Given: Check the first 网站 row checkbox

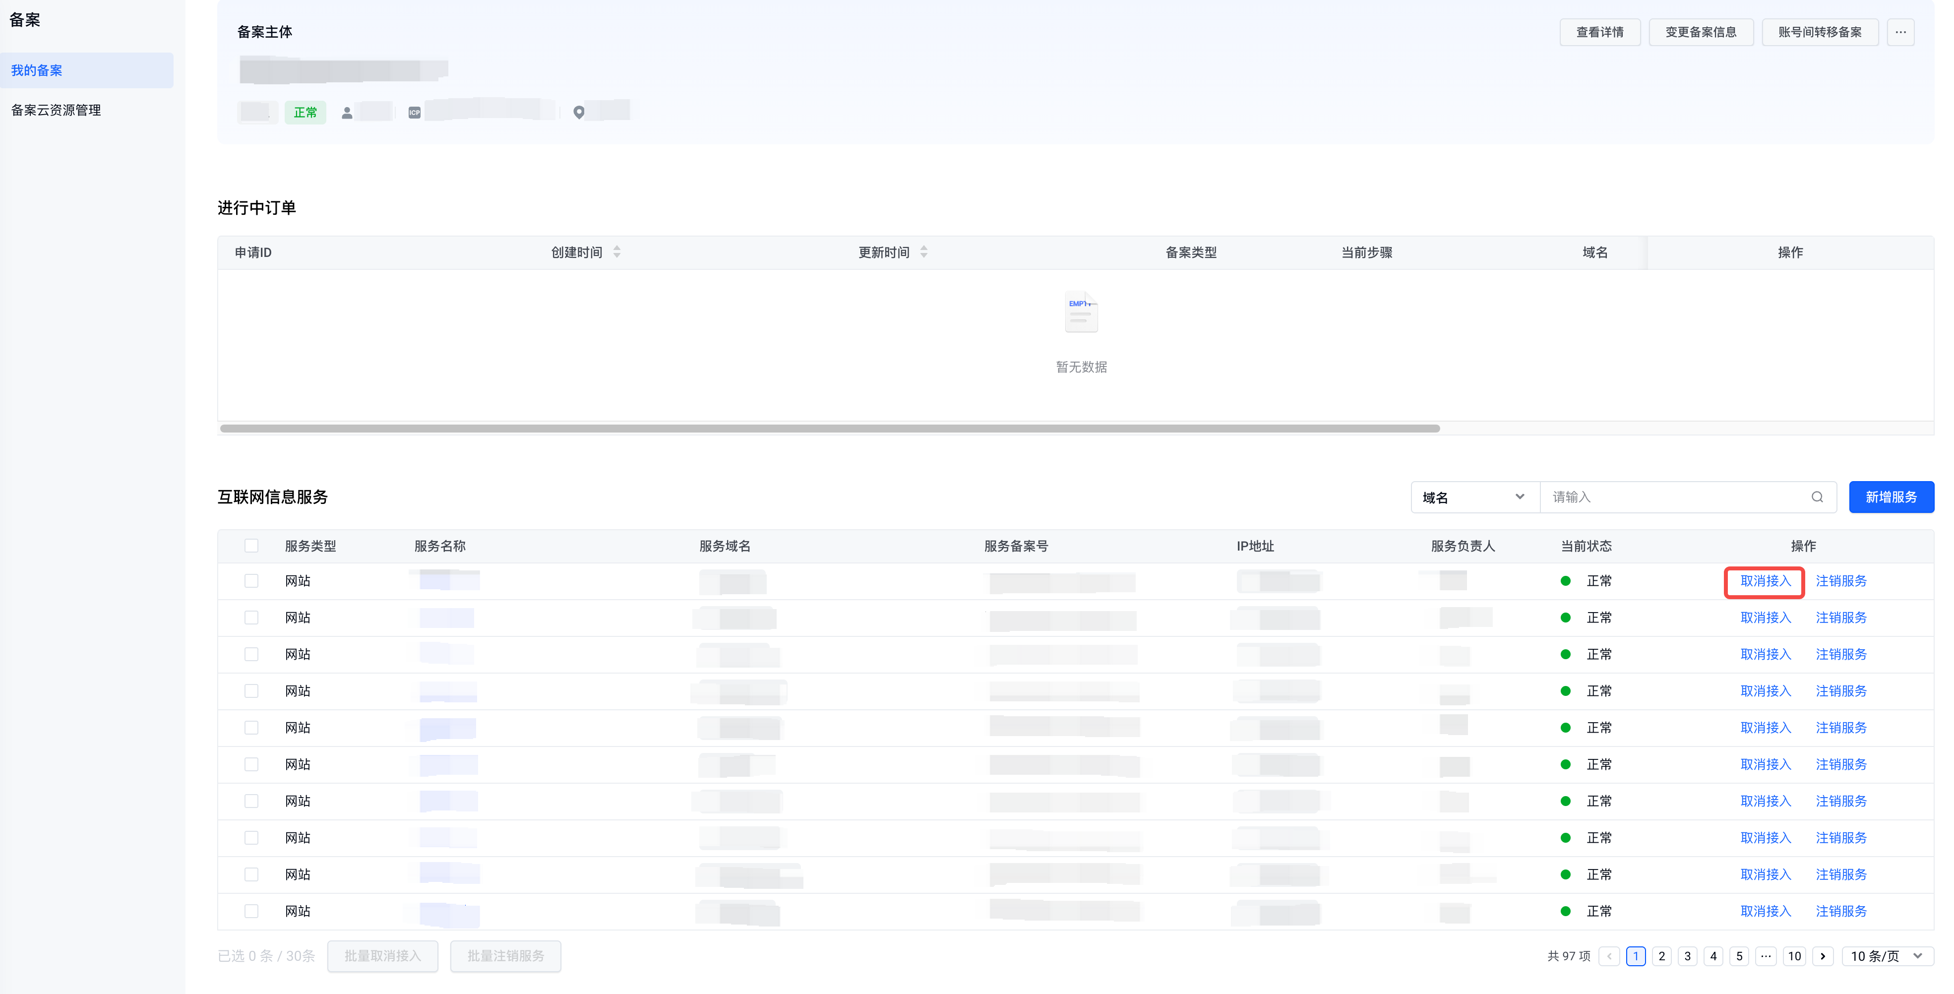Looking at the screenshot, I should pos(251,580).
